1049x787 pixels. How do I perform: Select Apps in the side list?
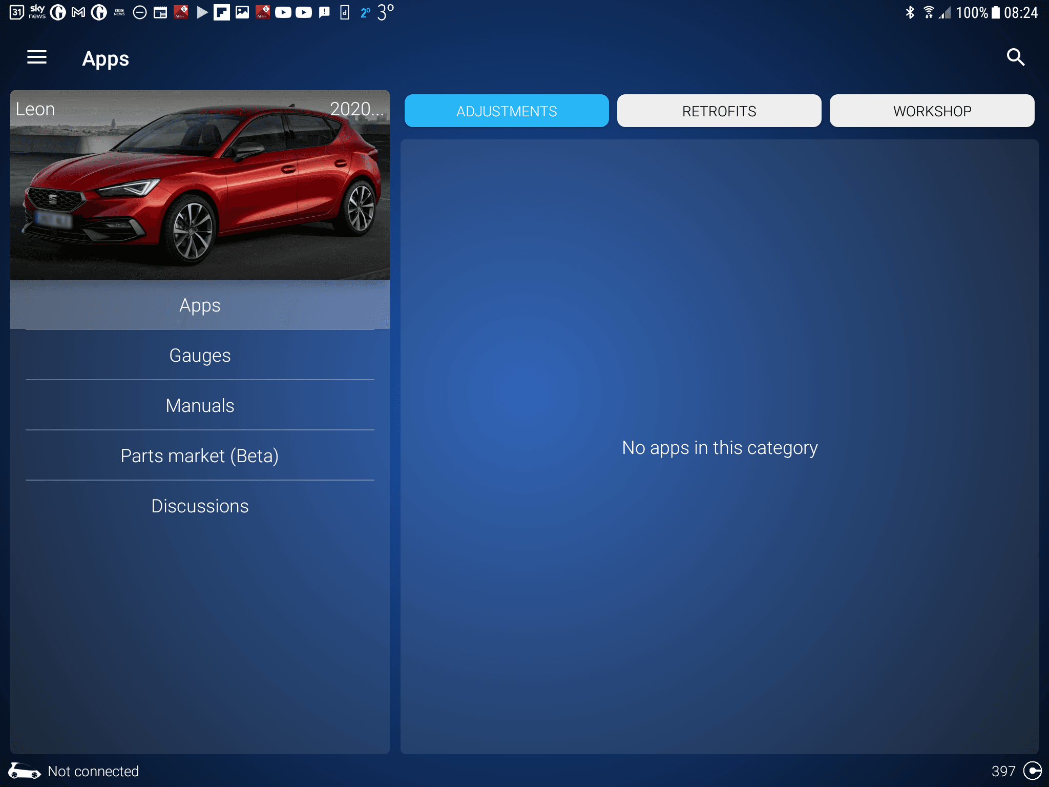tap(200, 305)
